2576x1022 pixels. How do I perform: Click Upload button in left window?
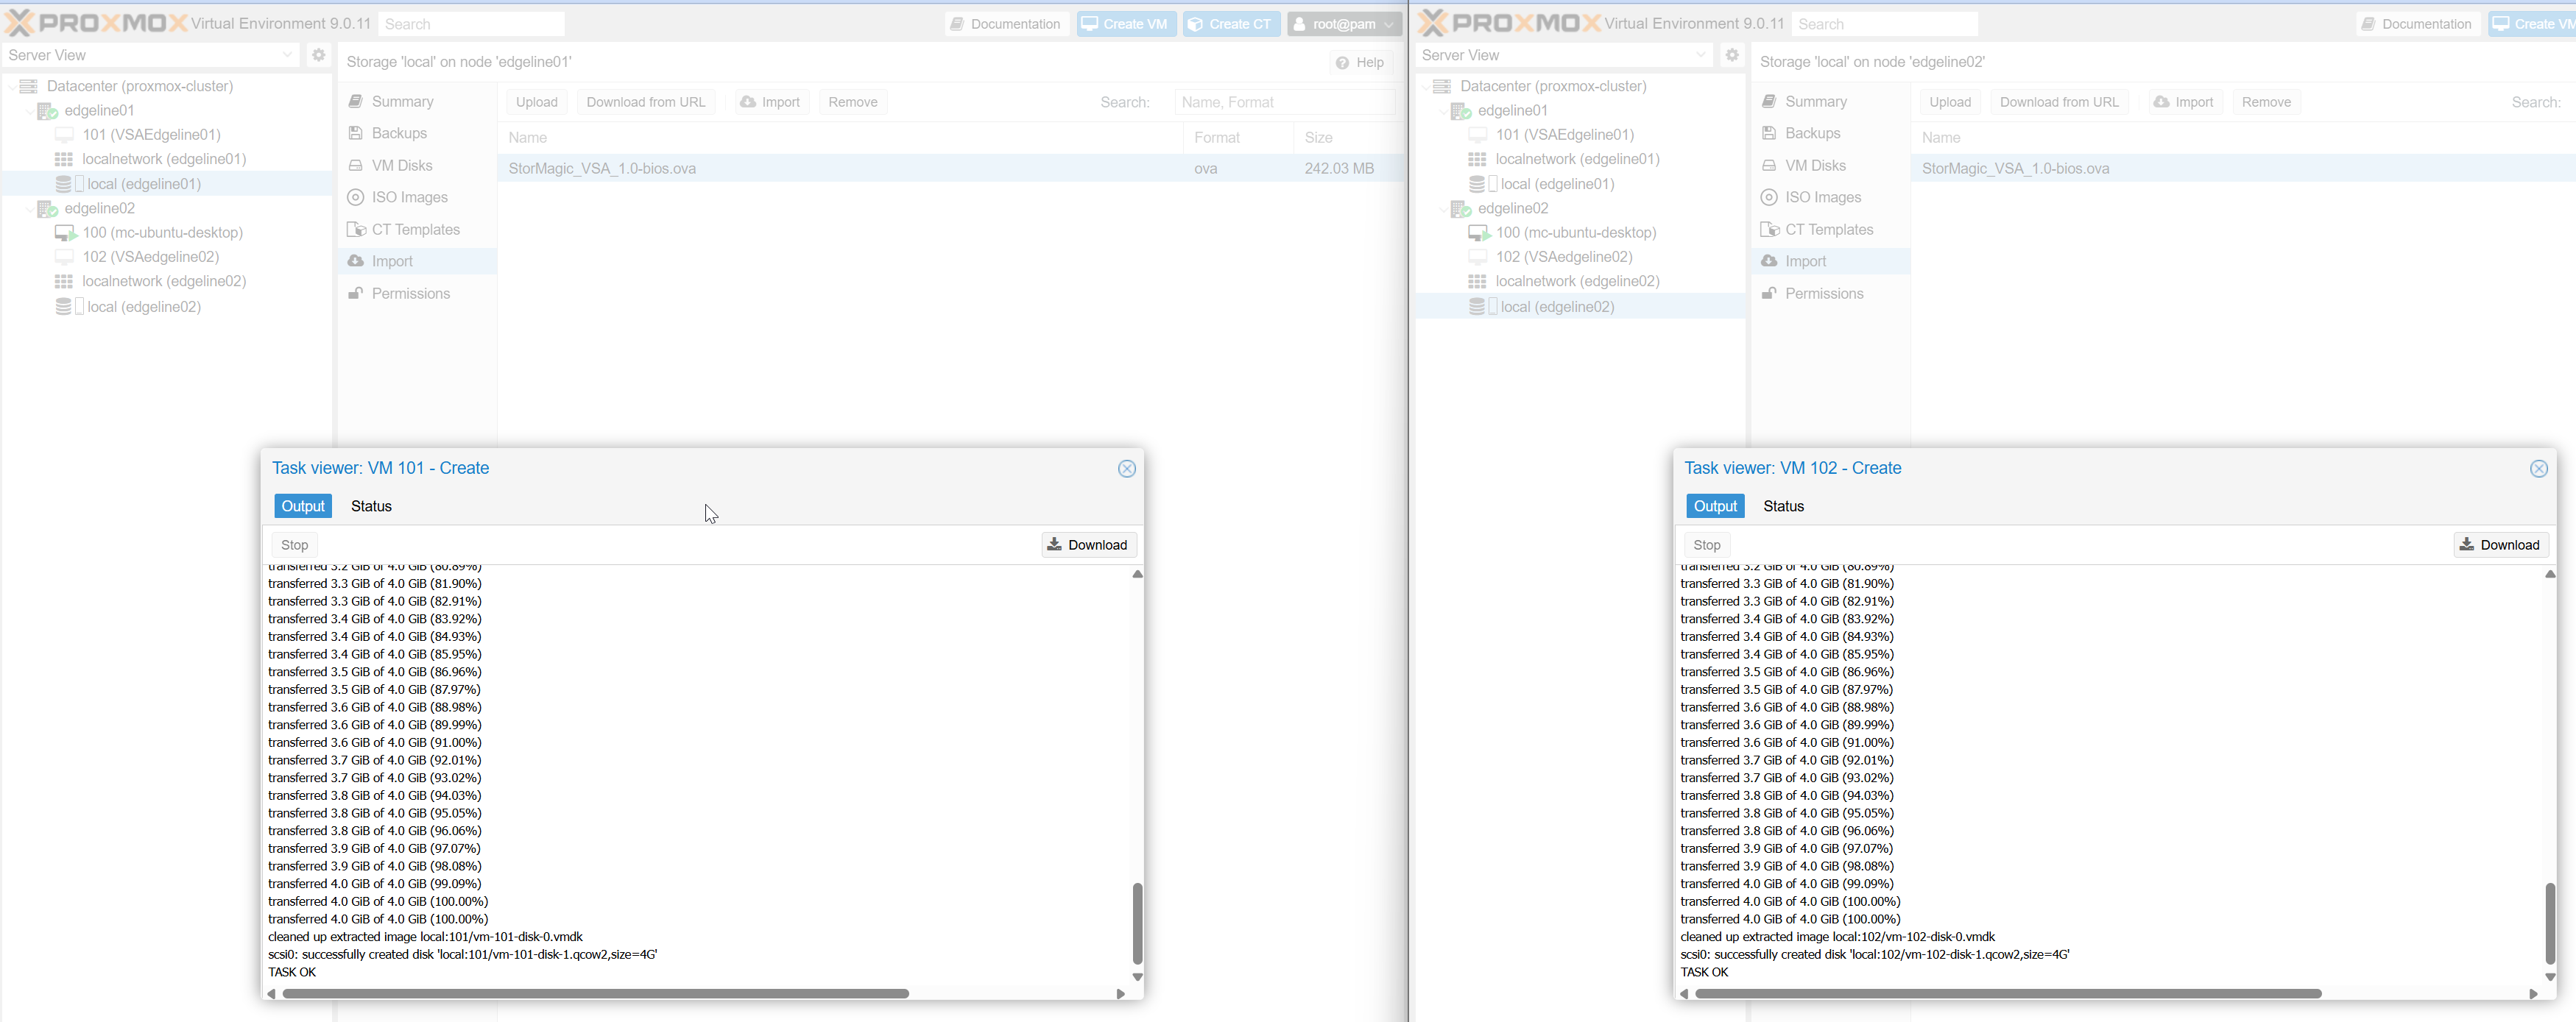(x=537, y=102)
